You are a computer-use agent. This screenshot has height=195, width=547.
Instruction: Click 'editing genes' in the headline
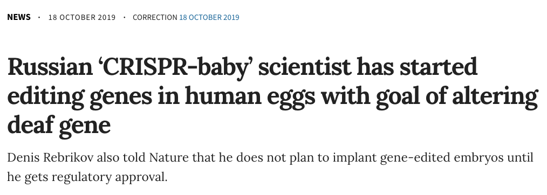79,97
